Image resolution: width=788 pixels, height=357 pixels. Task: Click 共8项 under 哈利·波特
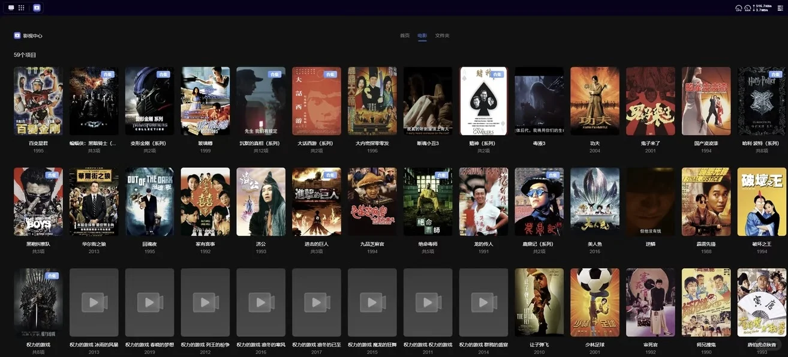click(762, 151)
